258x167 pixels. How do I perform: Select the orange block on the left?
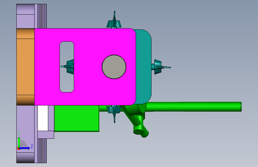(25, 67)
